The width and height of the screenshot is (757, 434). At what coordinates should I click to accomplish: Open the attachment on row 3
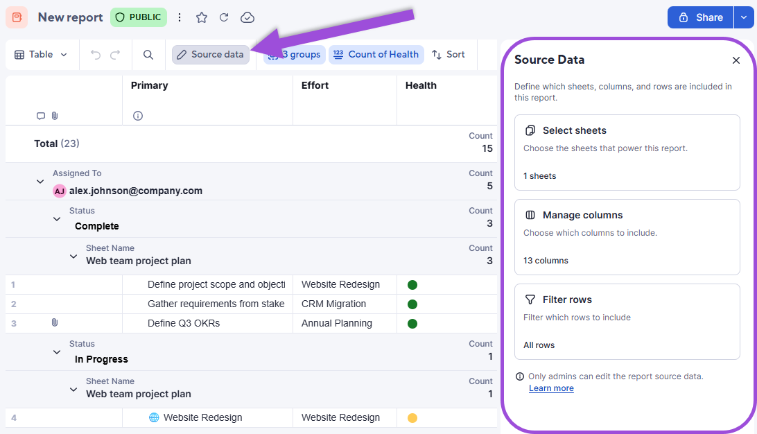(x=55, y=322)
